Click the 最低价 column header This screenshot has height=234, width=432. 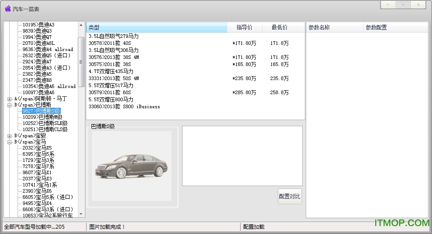[x=279, y=28]
